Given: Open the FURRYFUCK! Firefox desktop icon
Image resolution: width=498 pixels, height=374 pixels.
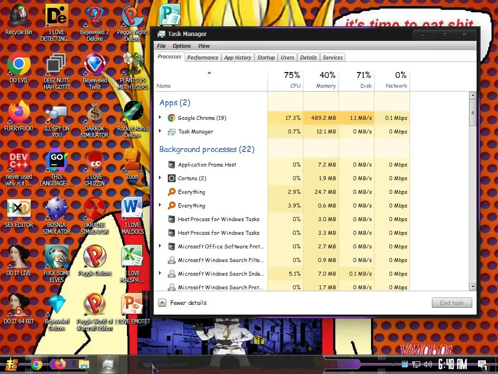Looking at the screenshot, I should click(x=19, y=116).
